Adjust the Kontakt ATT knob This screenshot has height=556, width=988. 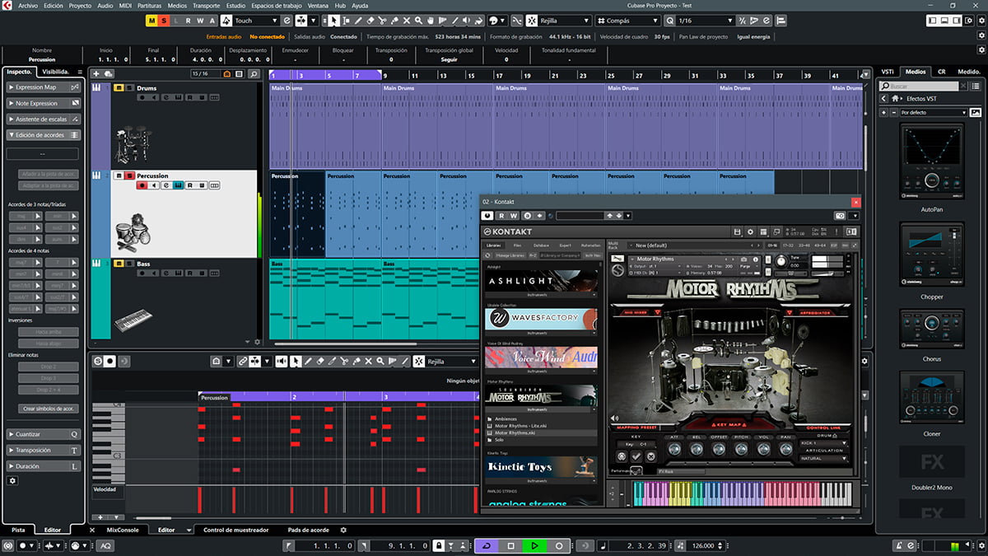[674, 449]
